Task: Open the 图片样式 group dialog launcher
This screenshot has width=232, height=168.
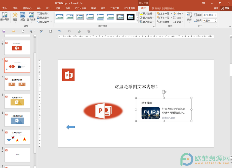Action: [154, 27]
